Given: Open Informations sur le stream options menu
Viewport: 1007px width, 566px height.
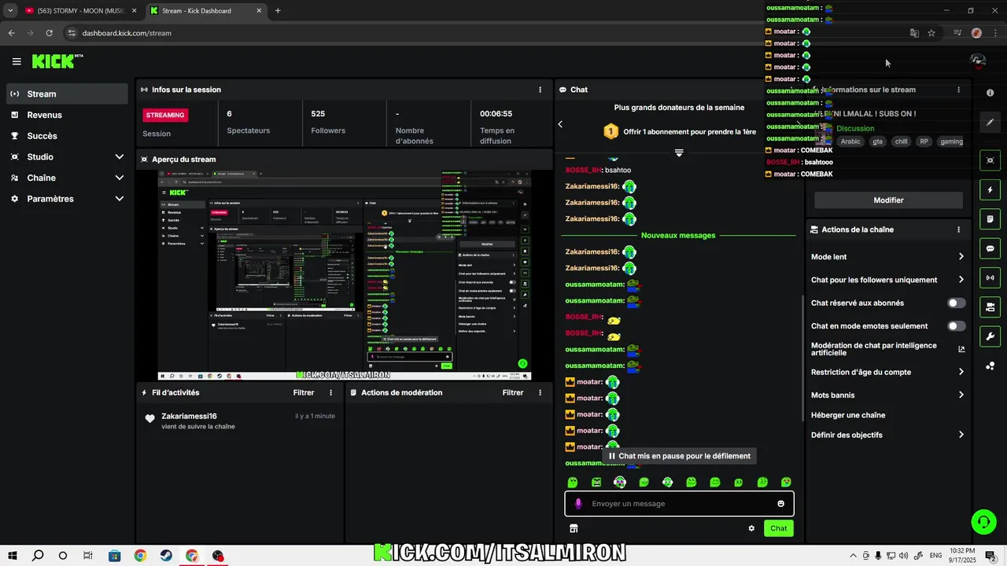Looking at the screenshot, I should pyautogui.click(x=958, y=90).
